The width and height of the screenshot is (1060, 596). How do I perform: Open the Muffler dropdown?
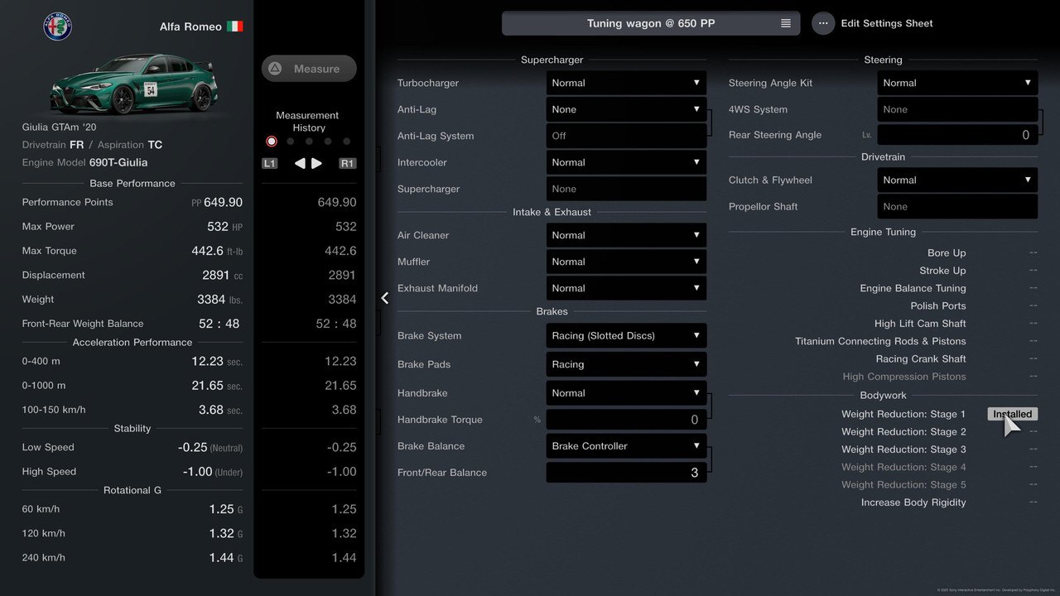[x=626, y=262]
